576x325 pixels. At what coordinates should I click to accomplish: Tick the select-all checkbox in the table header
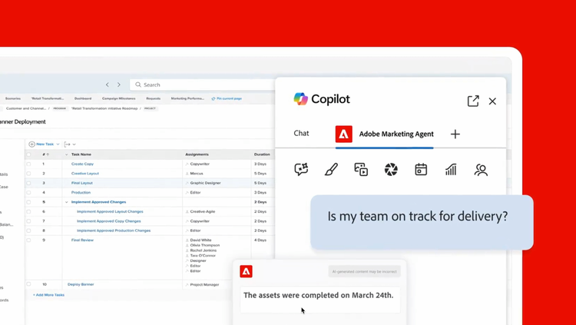coord(28,154)
